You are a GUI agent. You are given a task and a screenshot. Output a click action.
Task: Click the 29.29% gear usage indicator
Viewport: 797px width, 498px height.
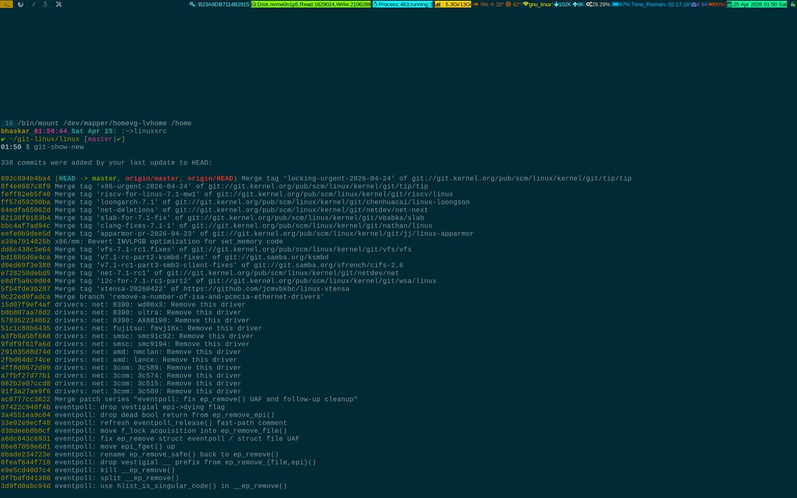[x=598, y=4]
